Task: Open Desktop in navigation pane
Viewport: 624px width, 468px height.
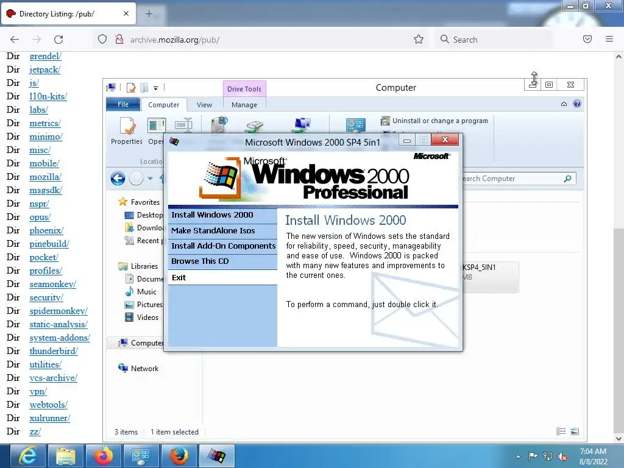Action: click(x=144, y=215)
